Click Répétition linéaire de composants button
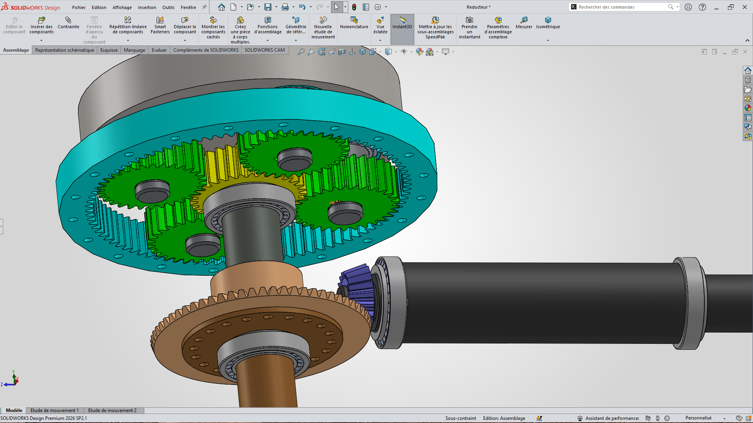Screen dimensions: 753x423 pyautogui.click(x=128, y=25)
